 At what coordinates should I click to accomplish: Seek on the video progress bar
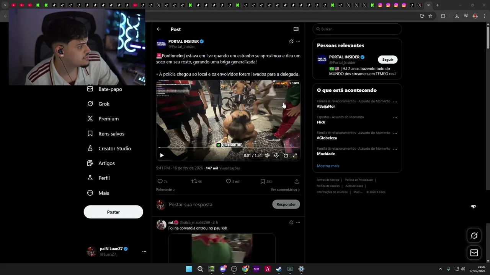(x=229, y=147)
